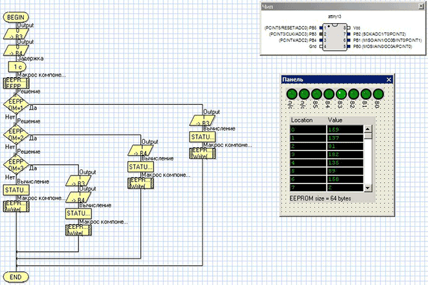Select Output B4 block in EEPROM=3 branch
The width and height of the screenshot is (428, 285).
coord(78,197)
